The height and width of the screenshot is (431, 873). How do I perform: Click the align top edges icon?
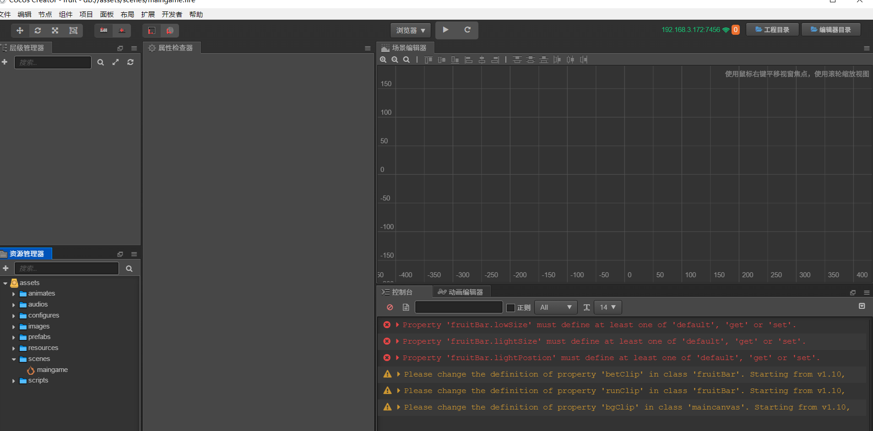coord(428,59)
